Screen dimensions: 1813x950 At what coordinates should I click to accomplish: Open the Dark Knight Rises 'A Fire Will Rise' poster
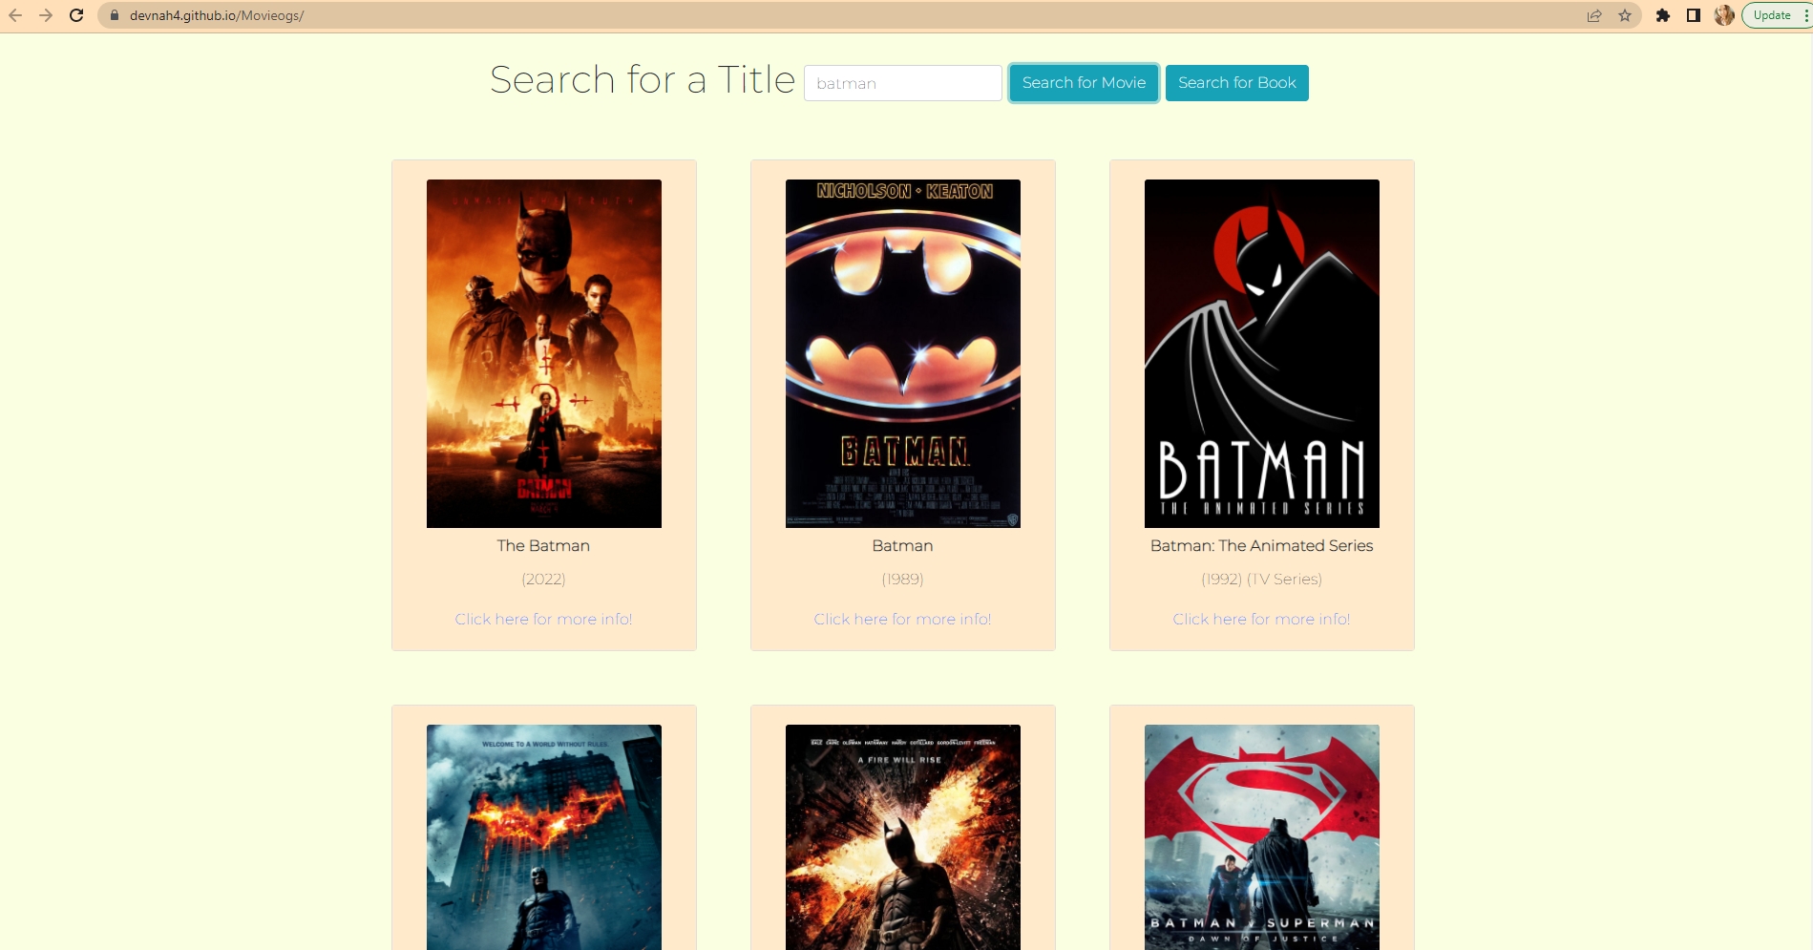903,837
